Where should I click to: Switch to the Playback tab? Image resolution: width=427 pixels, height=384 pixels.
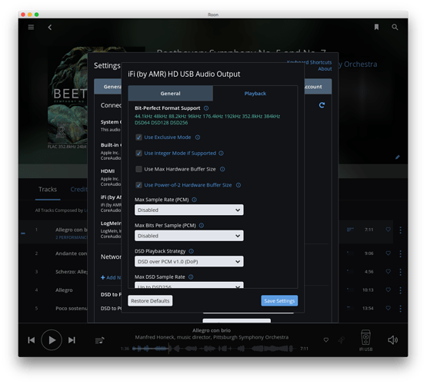click(x=255, y=94)
